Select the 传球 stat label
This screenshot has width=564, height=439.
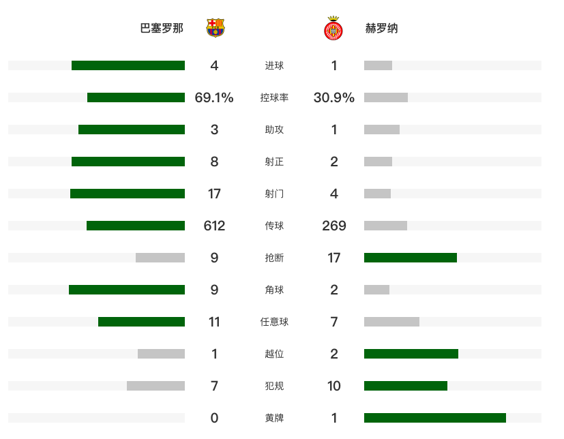(x=274, y=226)
